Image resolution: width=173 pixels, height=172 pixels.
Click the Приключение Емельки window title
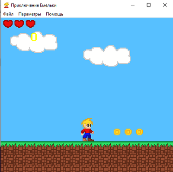tap(34, 5)
